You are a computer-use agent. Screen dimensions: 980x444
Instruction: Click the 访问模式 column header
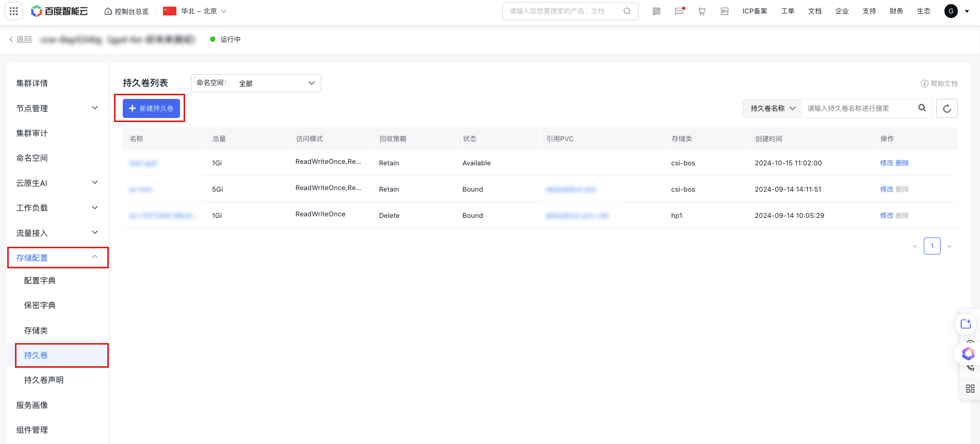click(309, 139)
